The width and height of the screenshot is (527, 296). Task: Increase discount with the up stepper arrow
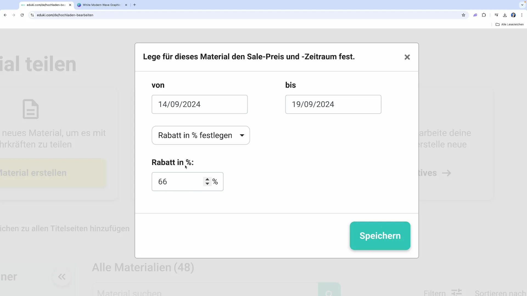pyautogui.click(x=207, y=179)
